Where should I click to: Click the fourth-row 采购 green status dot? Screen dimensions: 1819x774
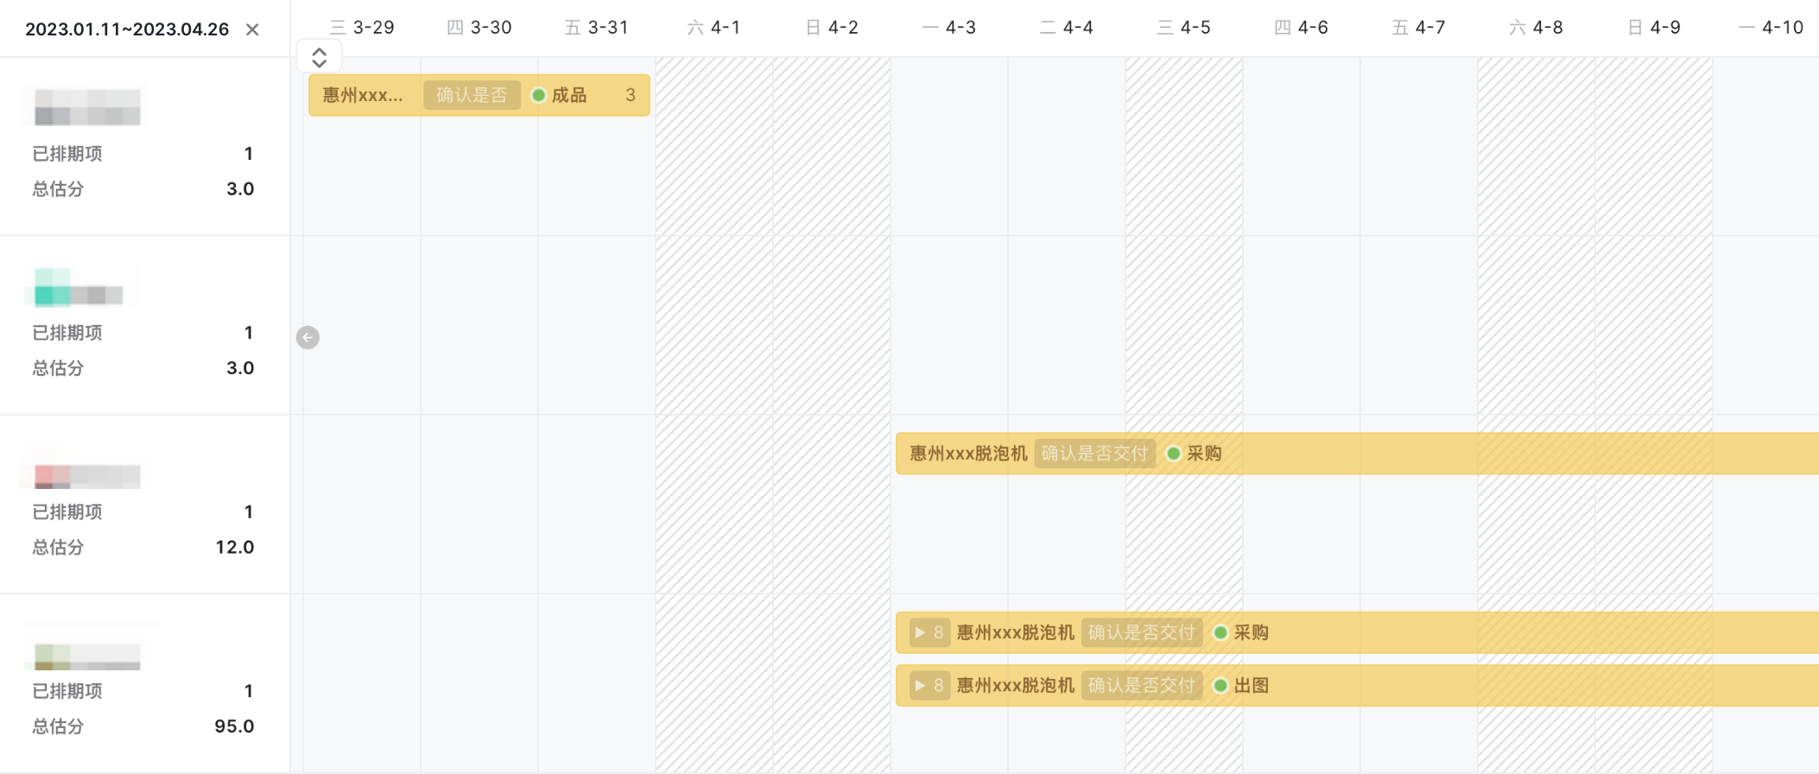tap(1220, 633)
